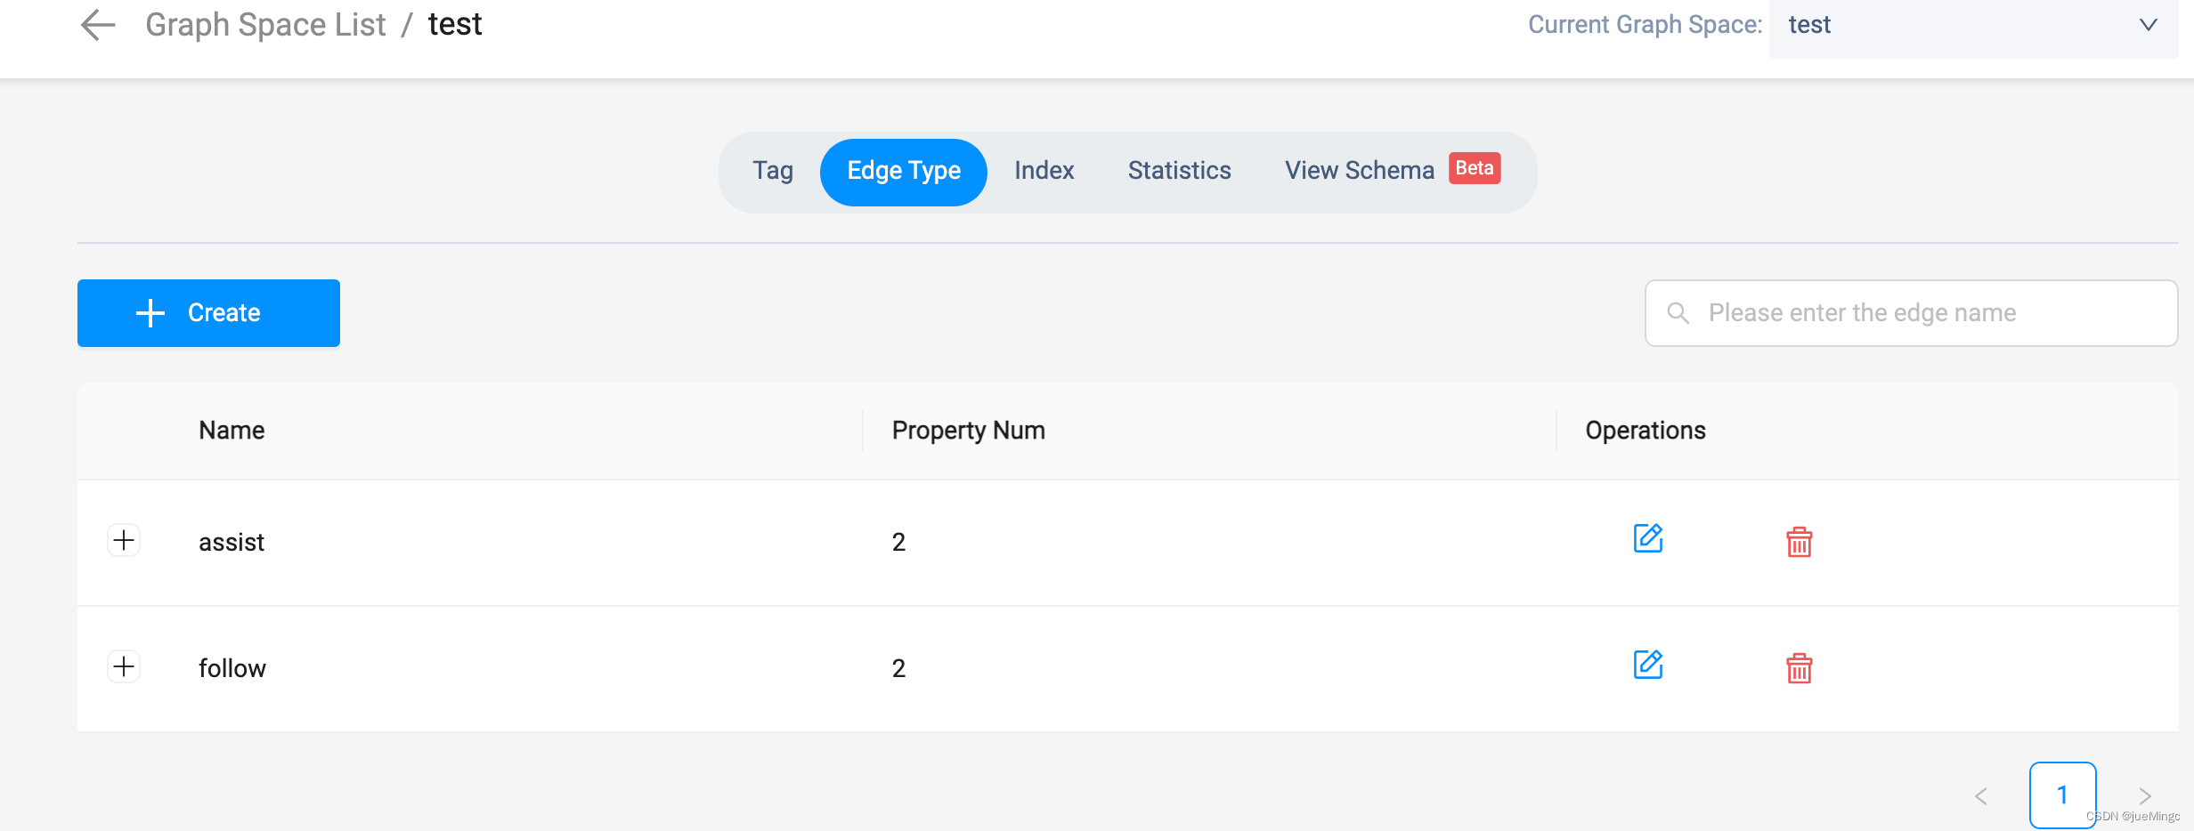Screen dimensions: 2194x831
Task: Expand the follow row
Action: tap(124, 666)
